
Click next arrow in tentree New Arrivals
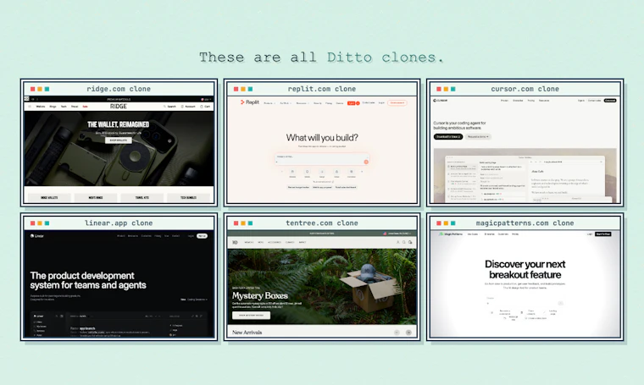[x=408, y=333]
